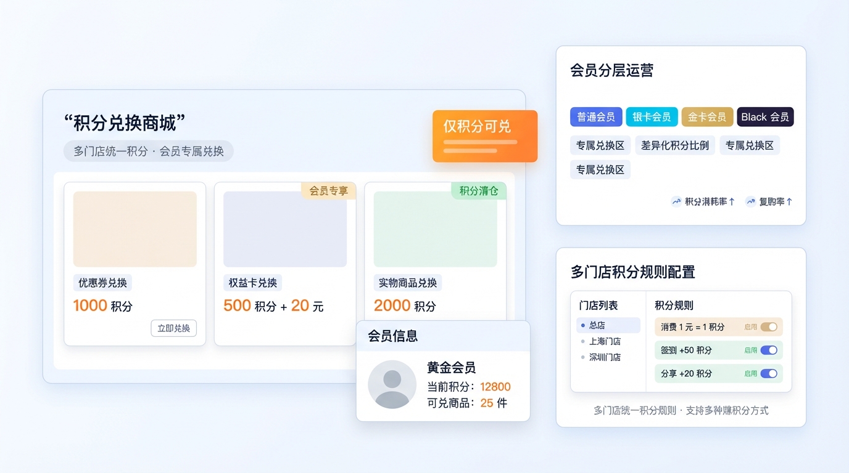Image resolution: width=849 pixels, height=473 pixels.
Task: Disable the 签到 +50 积分 rule
Action: (x=768, y=350)
